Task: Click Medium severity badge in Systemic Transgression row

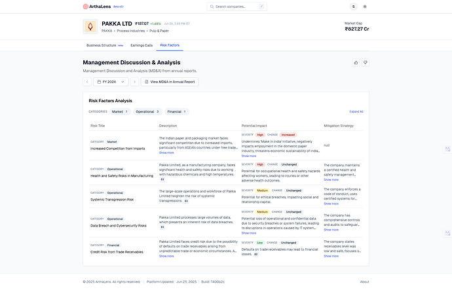Action: pos(262,190)
